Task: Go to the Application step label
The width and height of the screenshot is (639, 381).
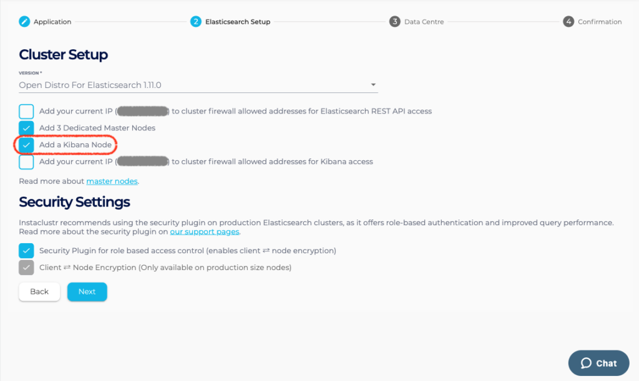Action: tap(52, 22)
